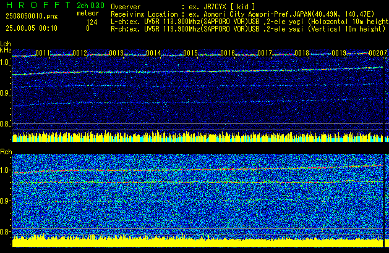Click the Lch 0.8 kHz axis label
Screen dimensions: 389x253
point(5,124)
